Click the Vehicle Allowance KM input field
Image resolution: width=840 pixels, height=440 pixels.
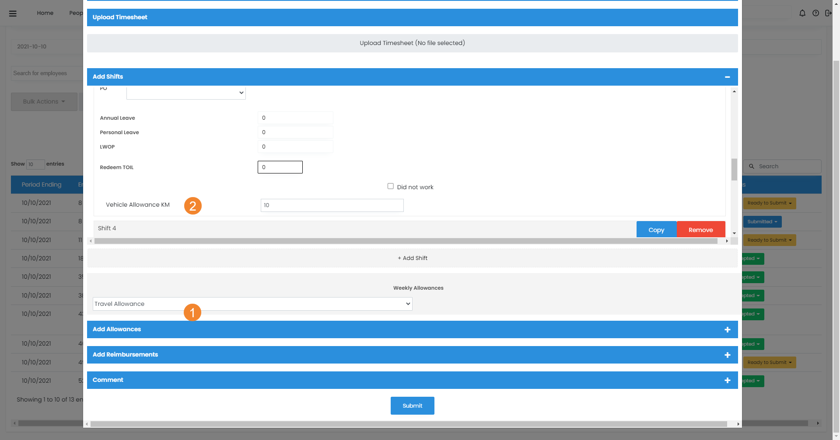coord(332,205)
